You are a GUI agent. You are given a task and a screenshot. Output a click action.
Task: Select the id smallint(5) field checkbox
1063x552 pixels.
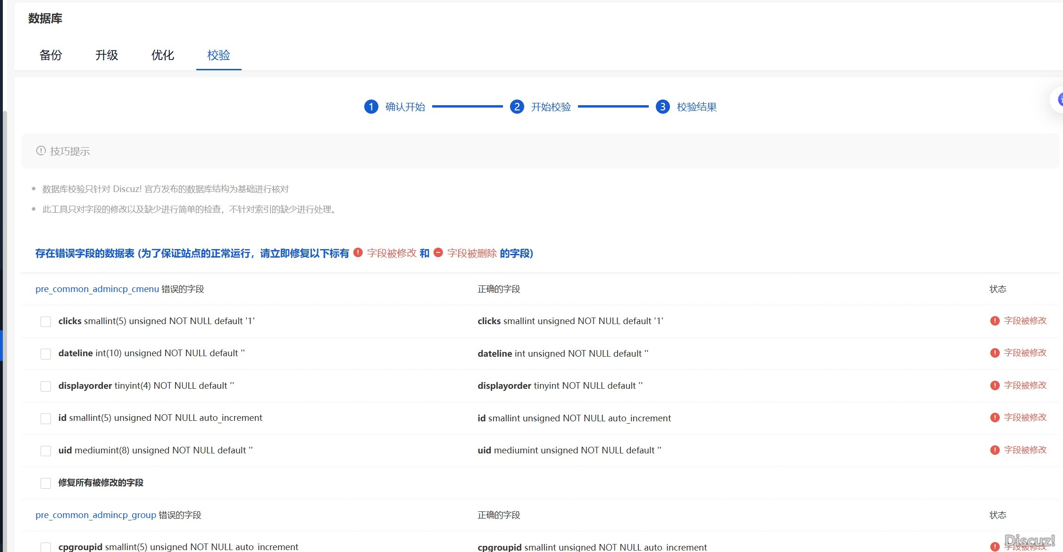click(x=46, y=418)
